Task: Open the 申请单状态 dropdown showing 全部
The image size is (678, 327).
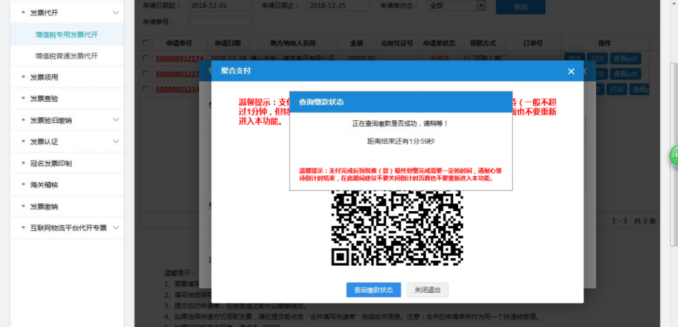Action: click(x=456, y=6)
